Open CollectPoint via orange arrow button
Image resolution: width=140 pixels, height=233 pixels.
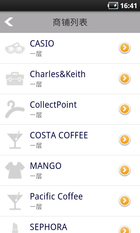click(125, 109)
